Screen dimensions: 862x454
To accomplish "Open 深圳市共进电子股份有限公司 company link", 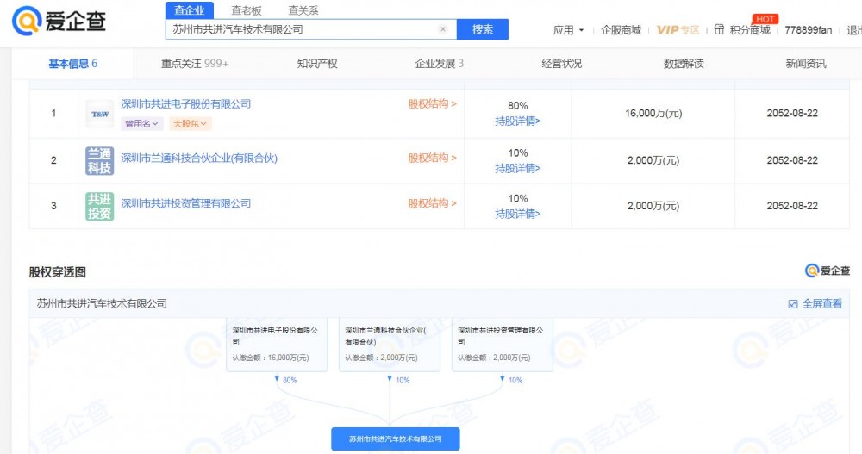I will coord(186,104).
